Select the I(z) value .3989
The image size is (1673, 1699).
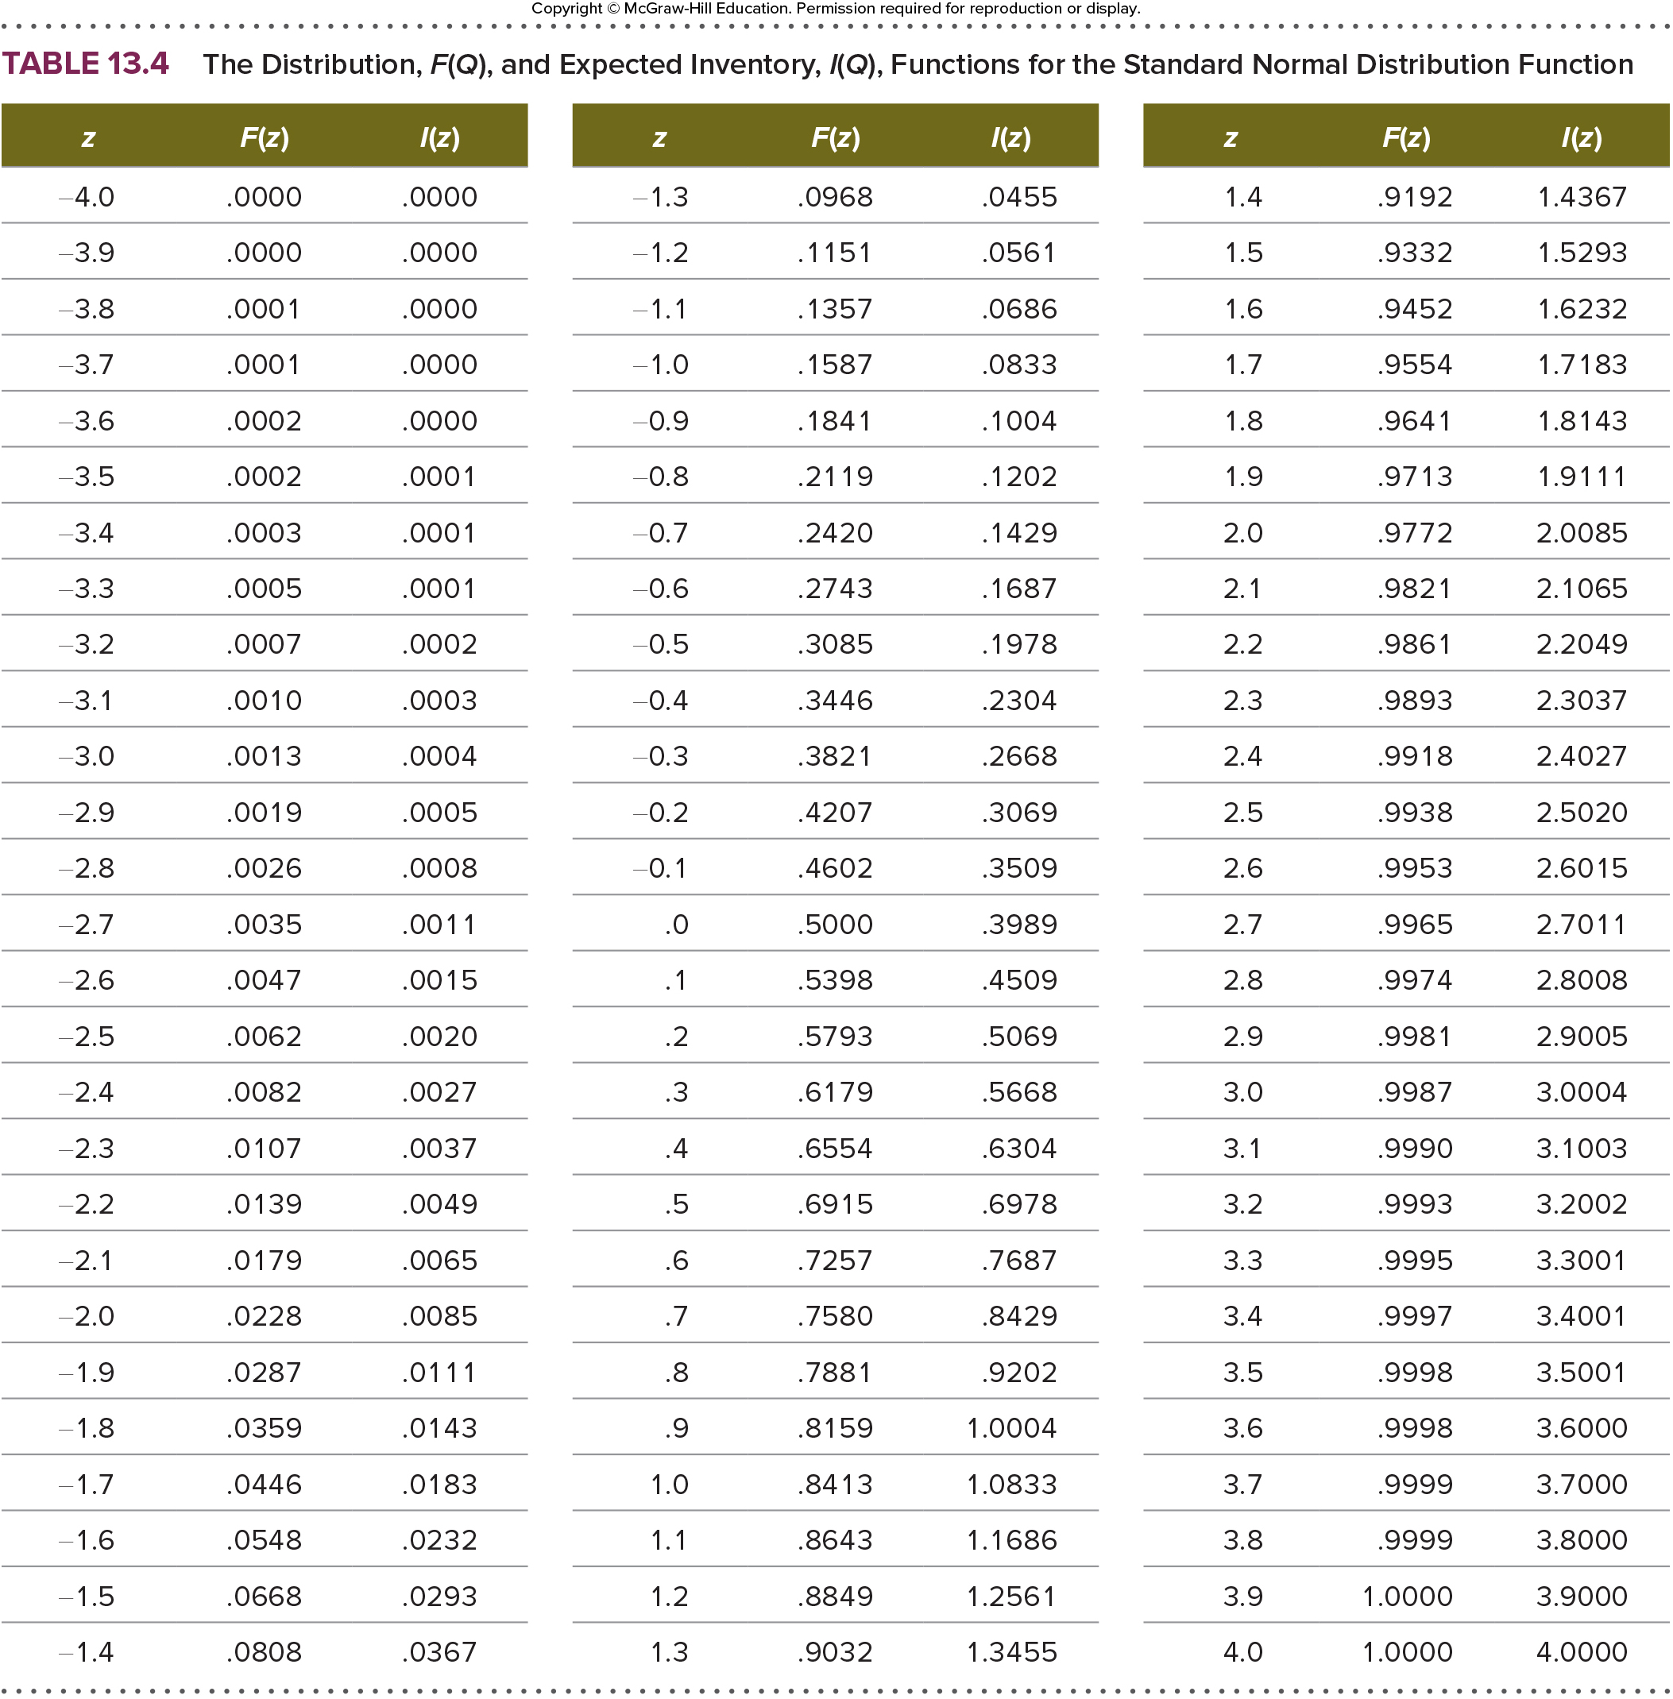1019,925
